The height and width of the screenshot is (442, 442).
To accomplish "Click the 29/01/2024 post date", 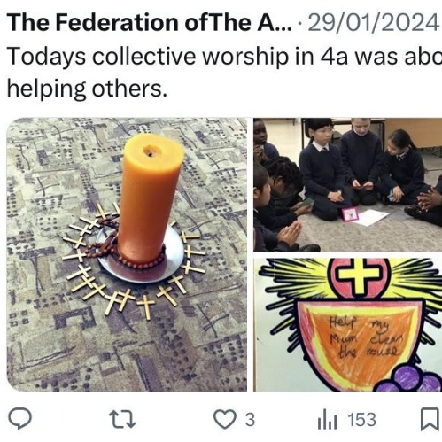I will point(373,23).
